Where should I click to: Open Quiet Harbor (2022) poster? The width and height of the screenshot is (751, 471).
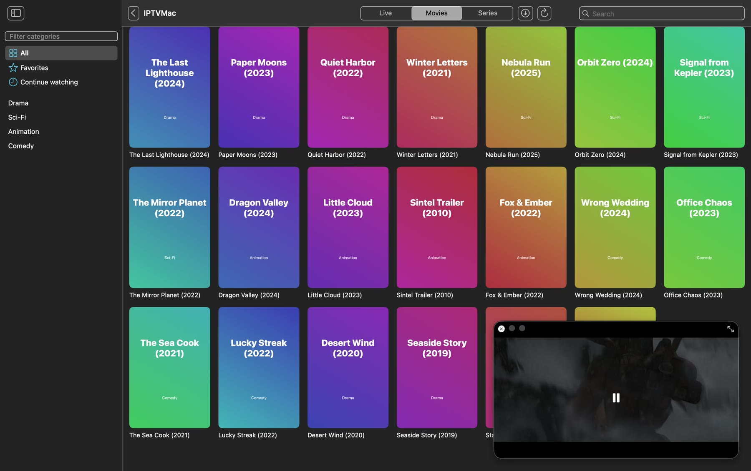(348, 87)
